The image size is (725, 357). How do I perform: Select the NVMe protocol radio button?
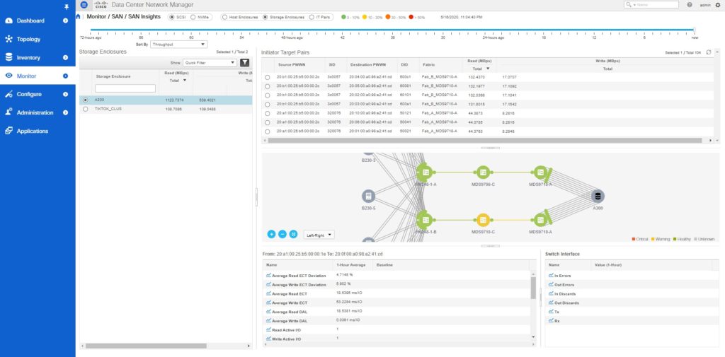[x=193, y=17]
